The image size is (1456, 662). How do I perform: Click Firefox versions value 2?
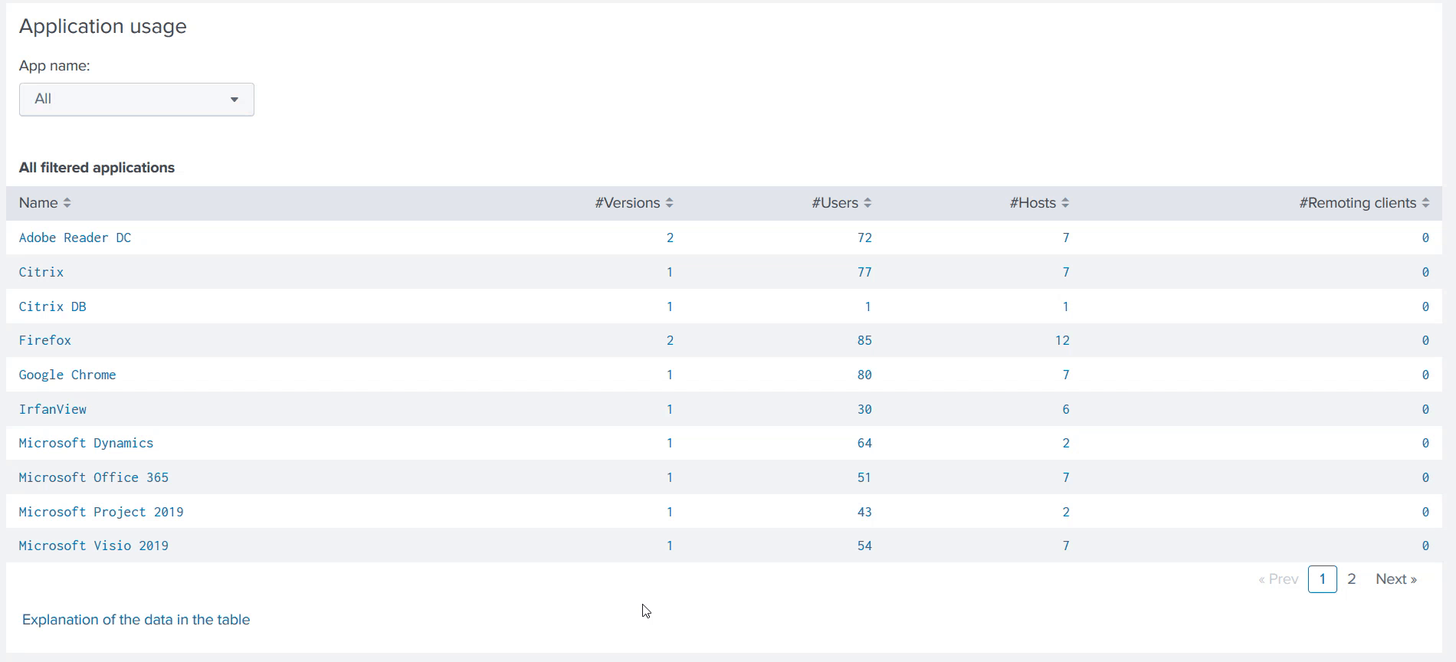click(670, 340)
